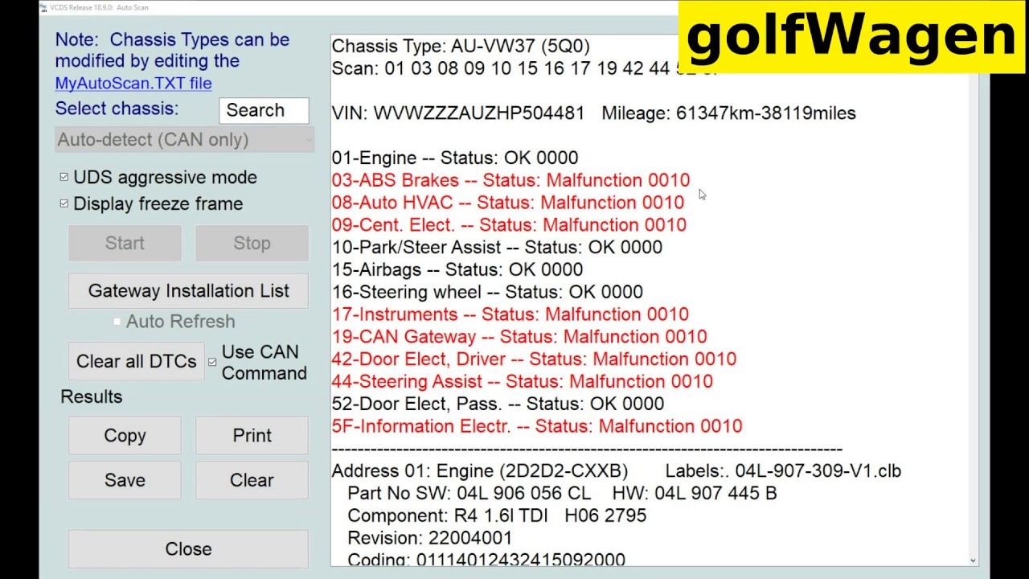Open the Gateway Installation List
1029x579 pixels.
click(188, 291)
